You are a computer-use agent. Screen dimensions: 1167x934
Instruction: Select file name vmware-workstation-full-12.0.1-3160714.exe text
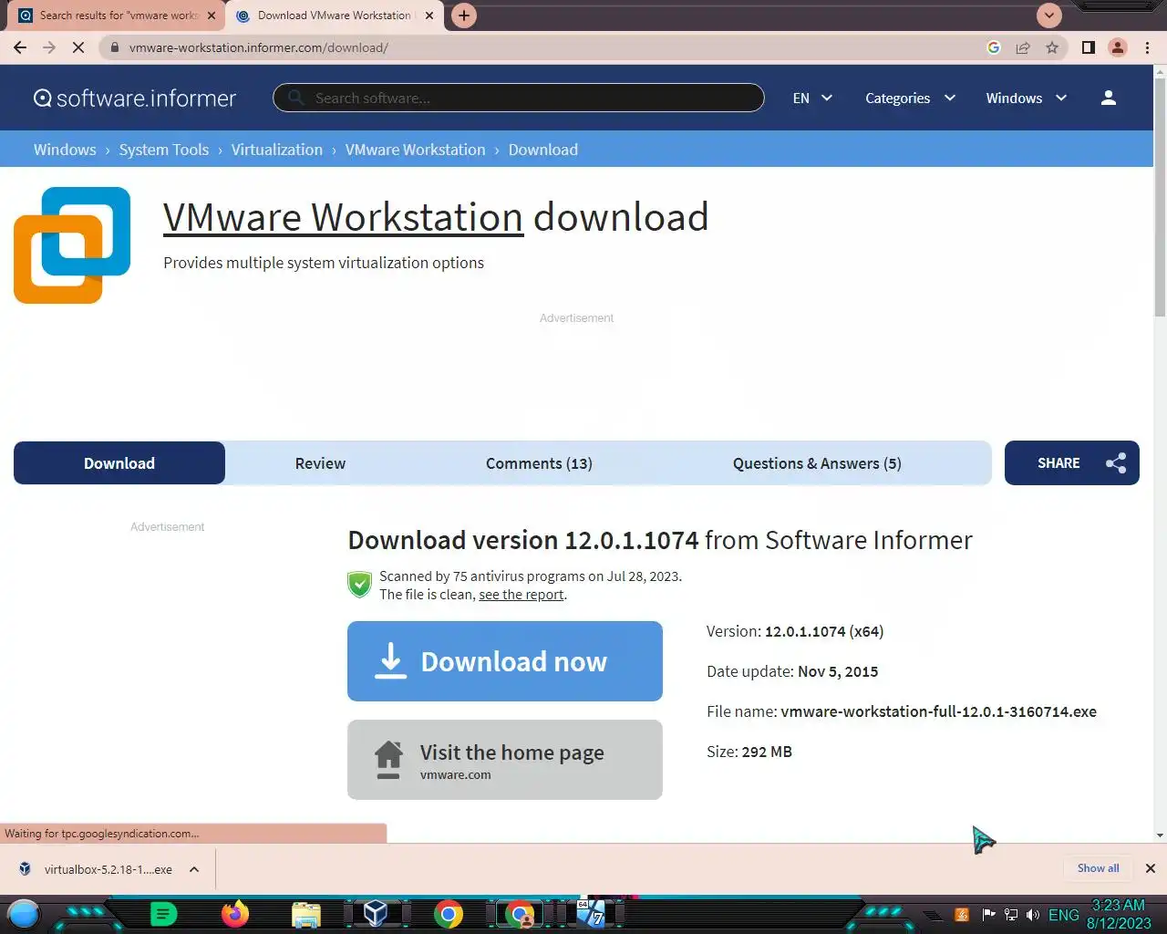click(938, 711)
